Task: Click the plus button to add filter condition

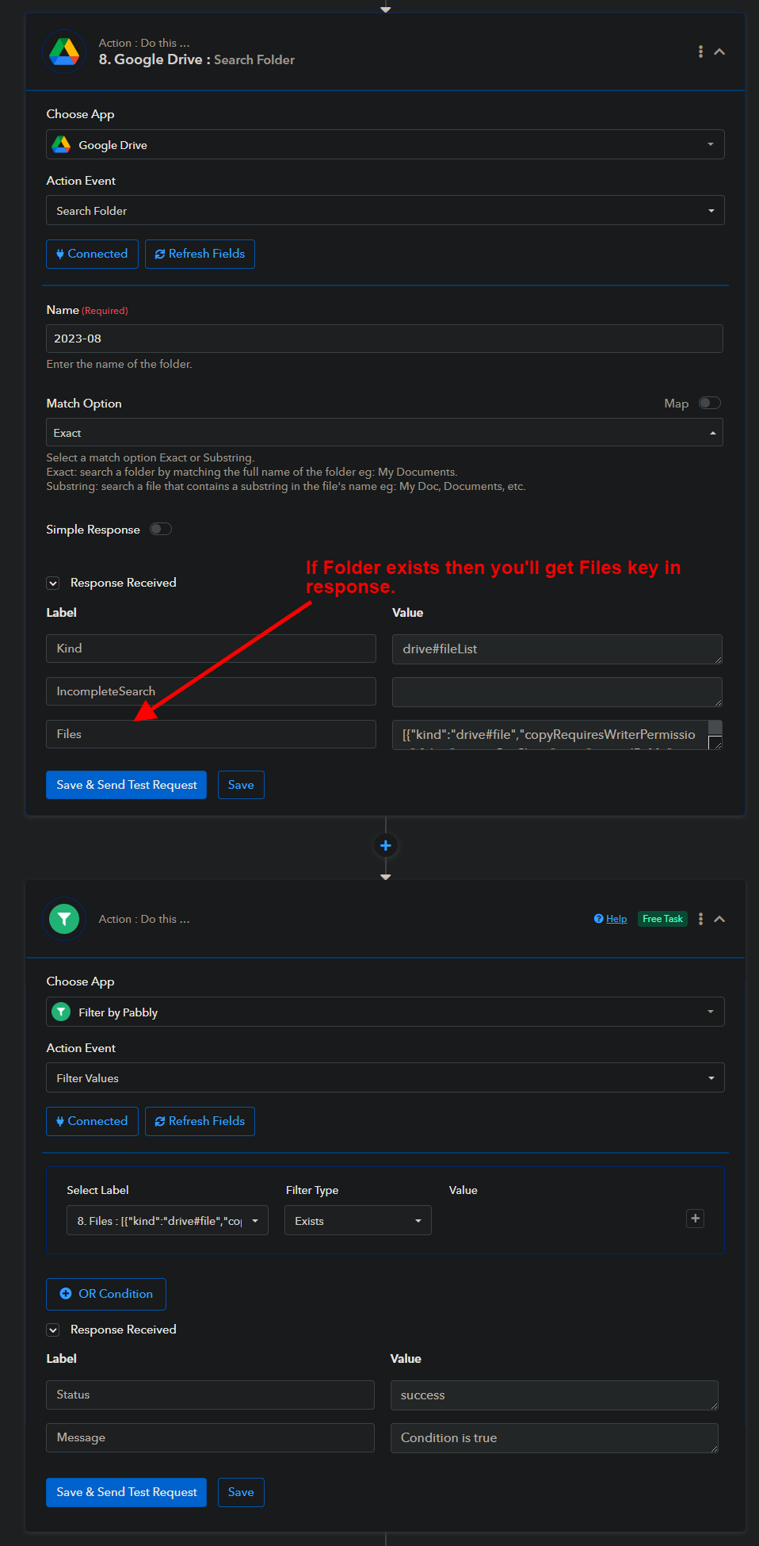Action: click(695, 1219)
